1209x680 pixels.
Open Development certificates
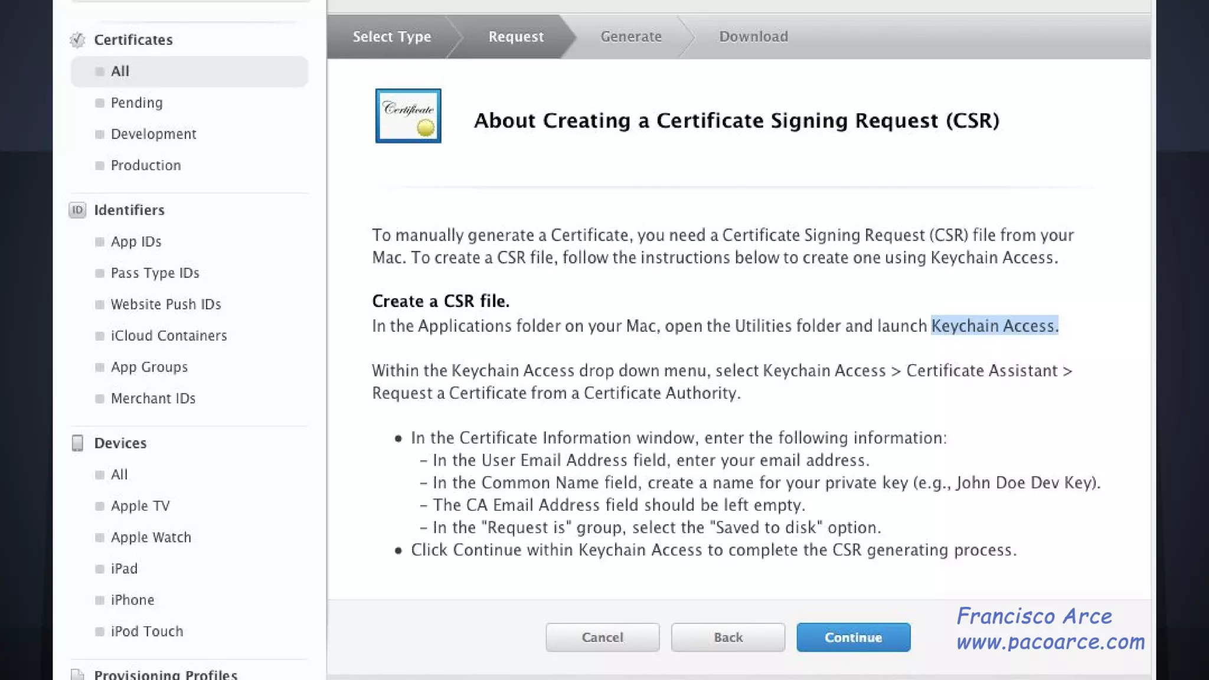tap(153, 134)
